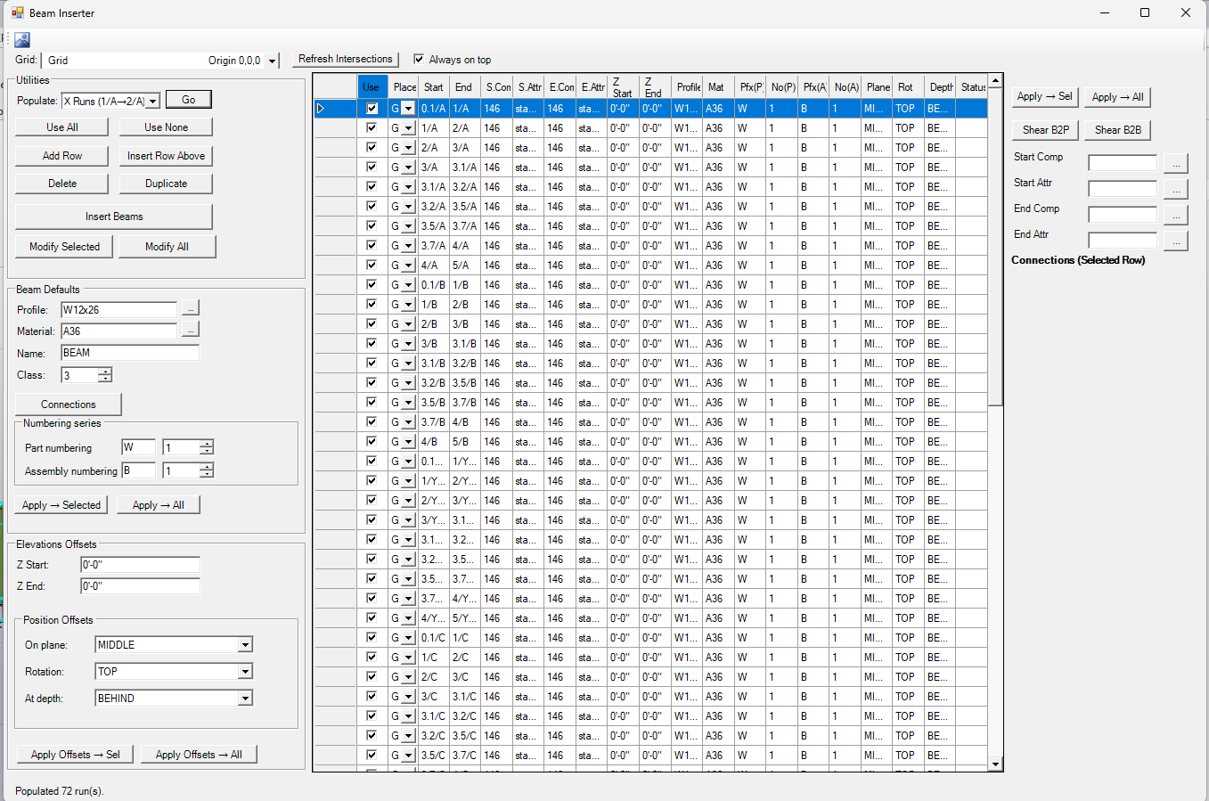Click the End Comp browse ellipsis button
The width and height of the screenshot is (1209, 801).
1176,216
